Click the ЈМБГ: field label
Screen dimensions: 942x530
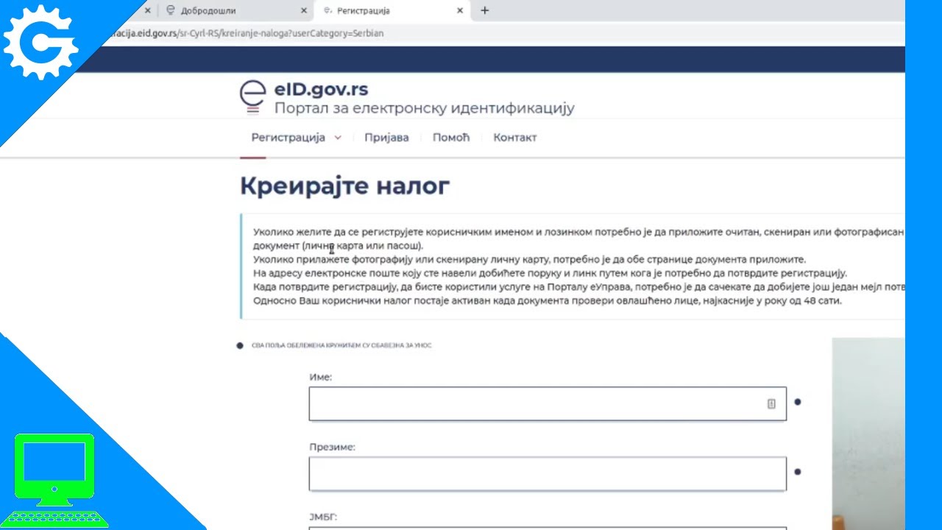click(323, 517)
